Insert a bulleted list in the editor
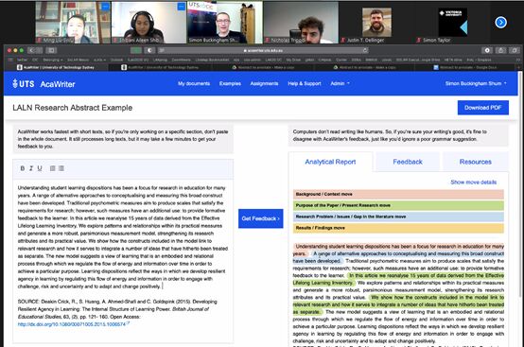The image size is (524, 347). [x=61, y=168]
